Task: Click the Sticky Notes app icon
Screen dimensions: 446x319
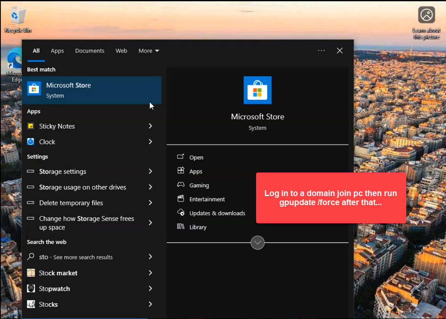Action: [31, 126]
